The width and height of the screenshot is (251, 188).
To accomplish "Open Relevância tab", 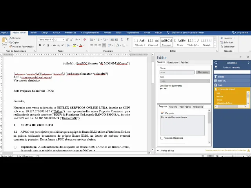I will pos(198,107).
